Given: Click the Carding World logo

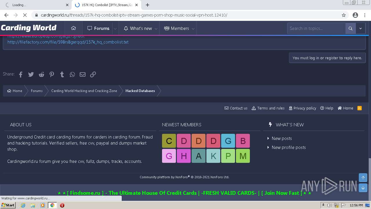Looking at the screenshot, I should pos(28,28).
